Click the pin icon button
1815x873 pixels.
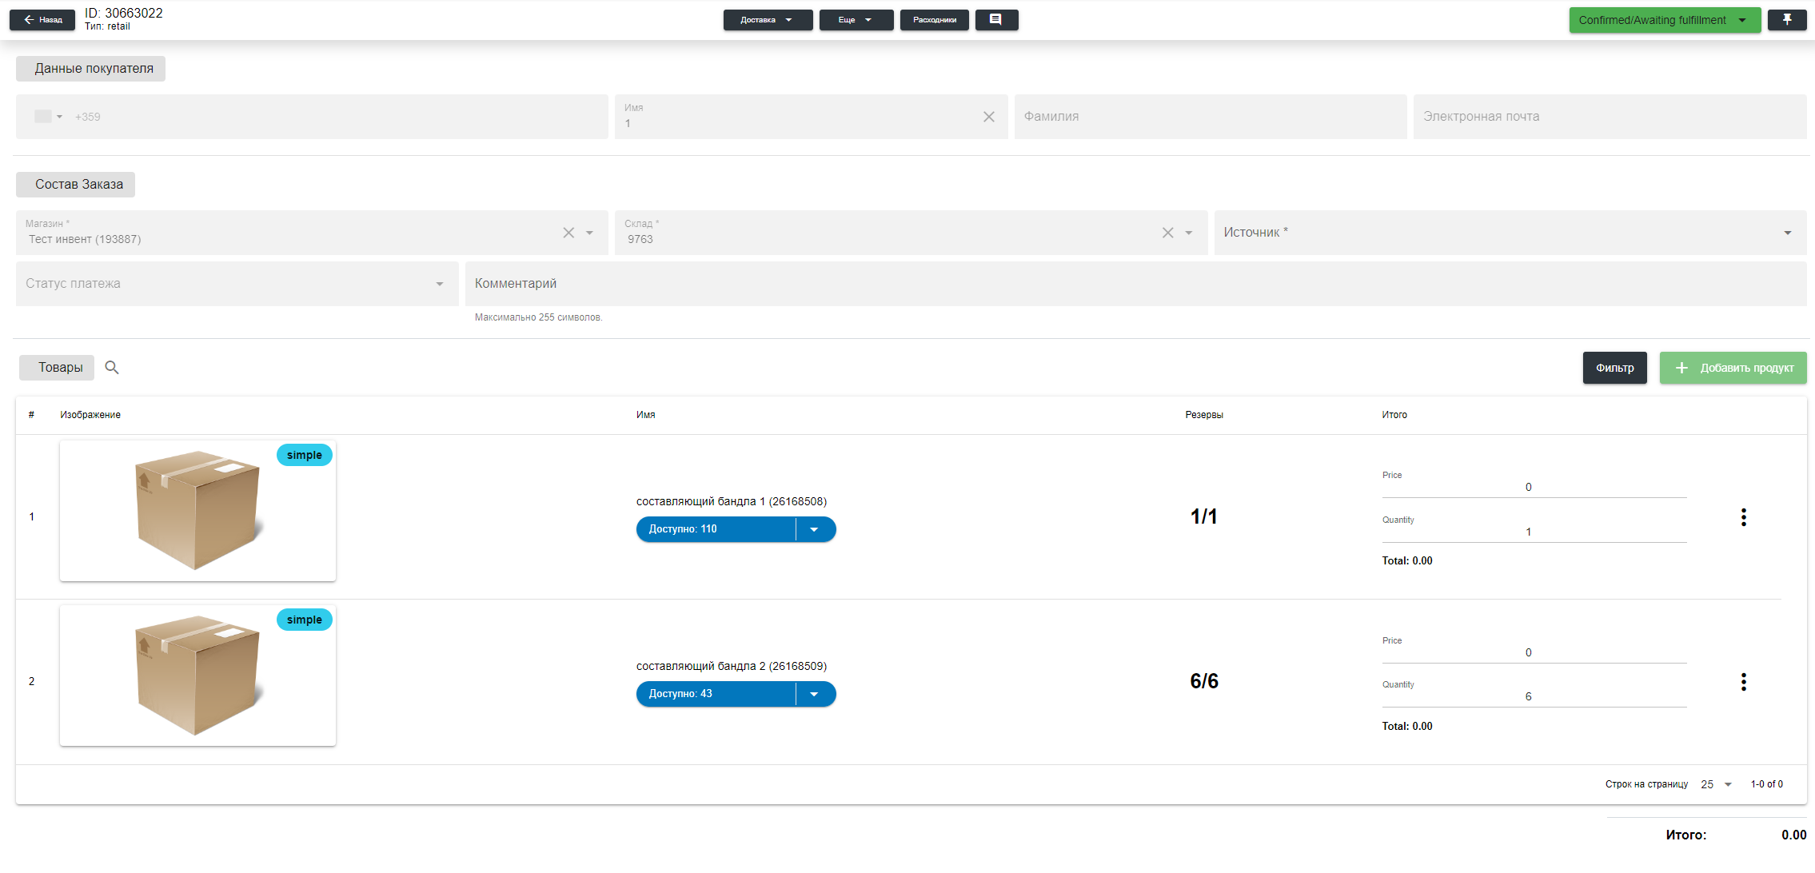(x=1787, y=20)
